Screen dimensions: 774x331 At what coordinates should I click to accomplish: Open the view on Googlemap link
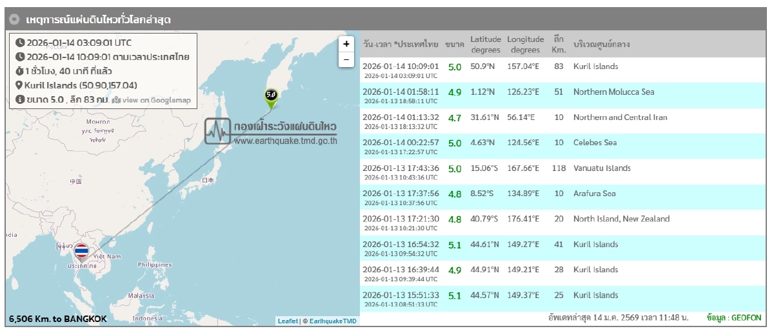[x=152, y=100]
